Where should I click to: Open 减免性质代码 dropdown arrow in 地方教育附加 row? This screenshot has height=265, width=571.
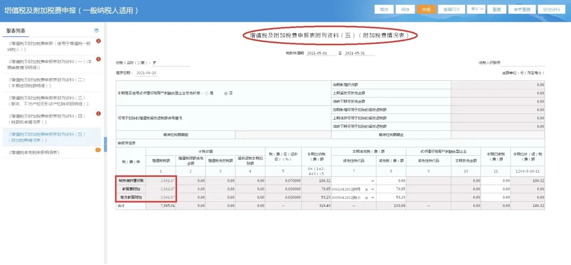tap(373, 198)
